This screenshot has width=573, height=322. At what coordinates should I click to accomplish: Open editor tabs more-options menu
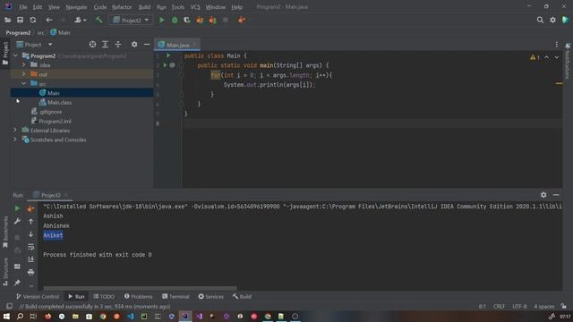pyautogui.click(x=557, y=45)
